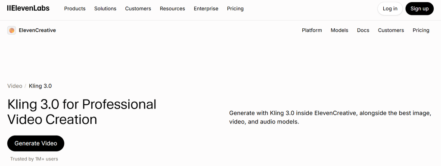Image resolution: width=441 pixels, height=166 pixels.
Task: Click the Generate Video button
Action: click(x=36, y=143)
